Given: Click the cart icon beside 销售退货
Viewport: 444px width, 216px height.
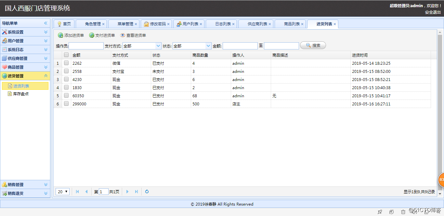Looking at the screenshot, I should (x=5, y=194).
